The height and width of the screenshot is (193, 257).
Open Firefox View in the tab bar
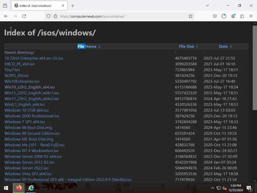[x=5, y=6]
